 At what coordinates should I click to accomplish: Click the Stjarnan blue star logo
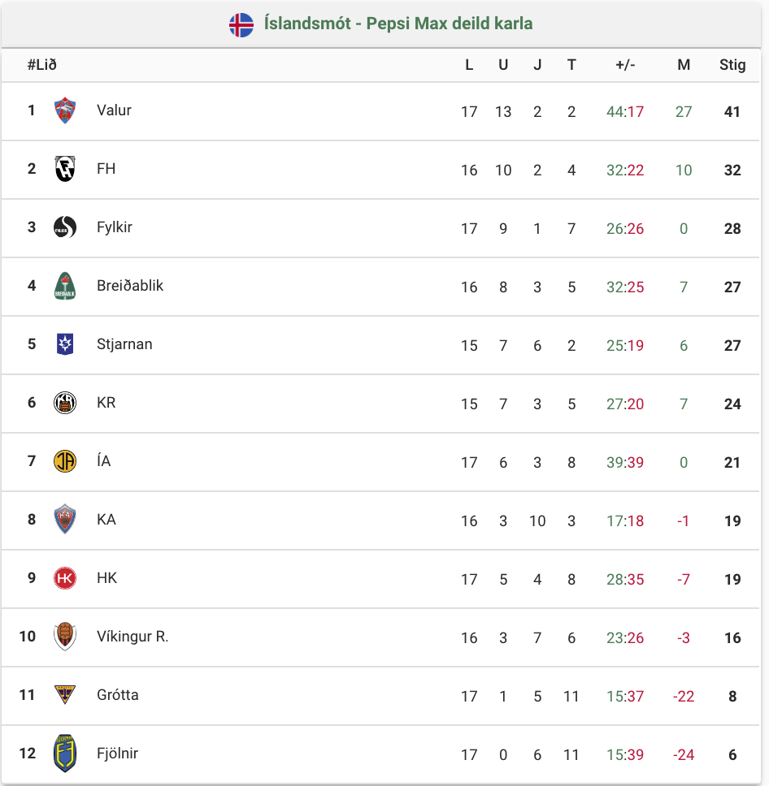point(65,344)
